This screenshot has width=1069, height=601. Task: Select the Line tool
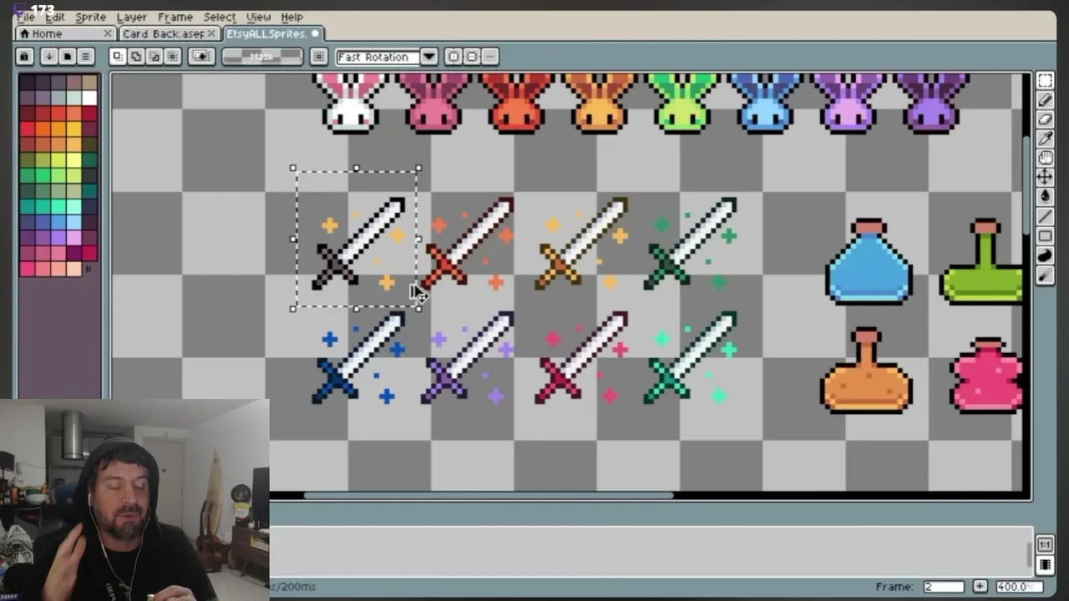pos(1045,216)
